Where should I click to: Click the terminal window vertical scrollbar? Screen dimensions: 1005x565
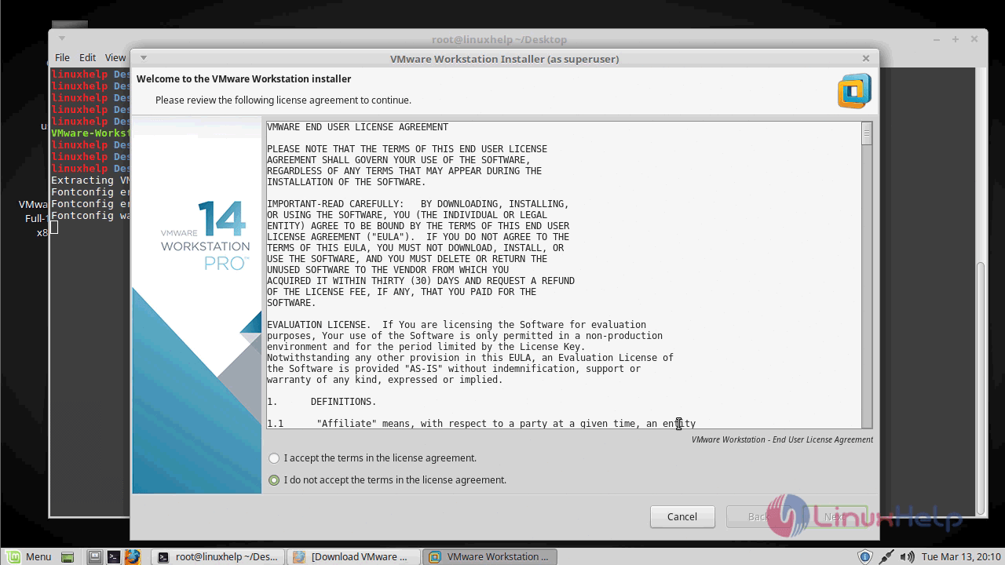[981, 387]
